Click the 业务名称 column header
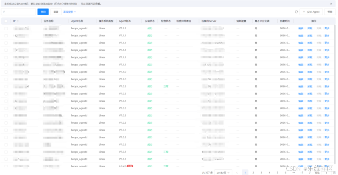Screen dimensions: 338x175 point(49,21)
